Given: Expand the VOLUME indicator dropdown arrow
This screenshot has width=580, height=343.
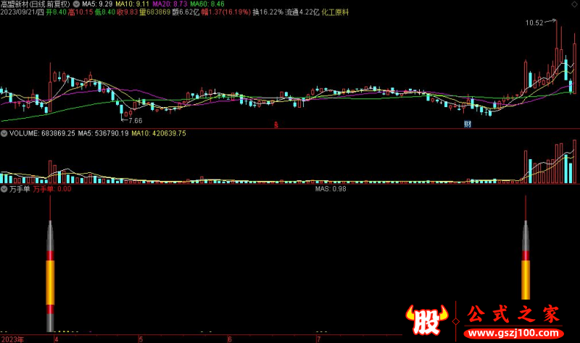Looking at the screenshot, I should pos(4,133).
